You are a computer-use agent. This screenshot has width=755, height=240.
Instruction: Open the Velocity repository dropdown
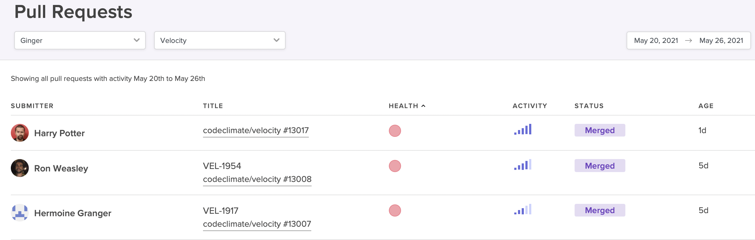point(219,40)
